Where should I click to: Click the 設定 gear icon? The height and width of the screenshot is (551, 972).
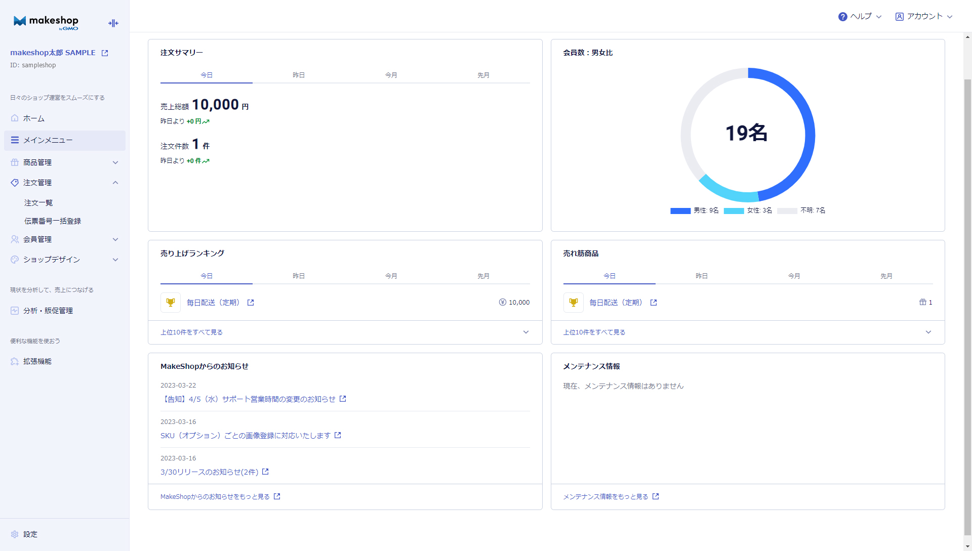(15, 534)
